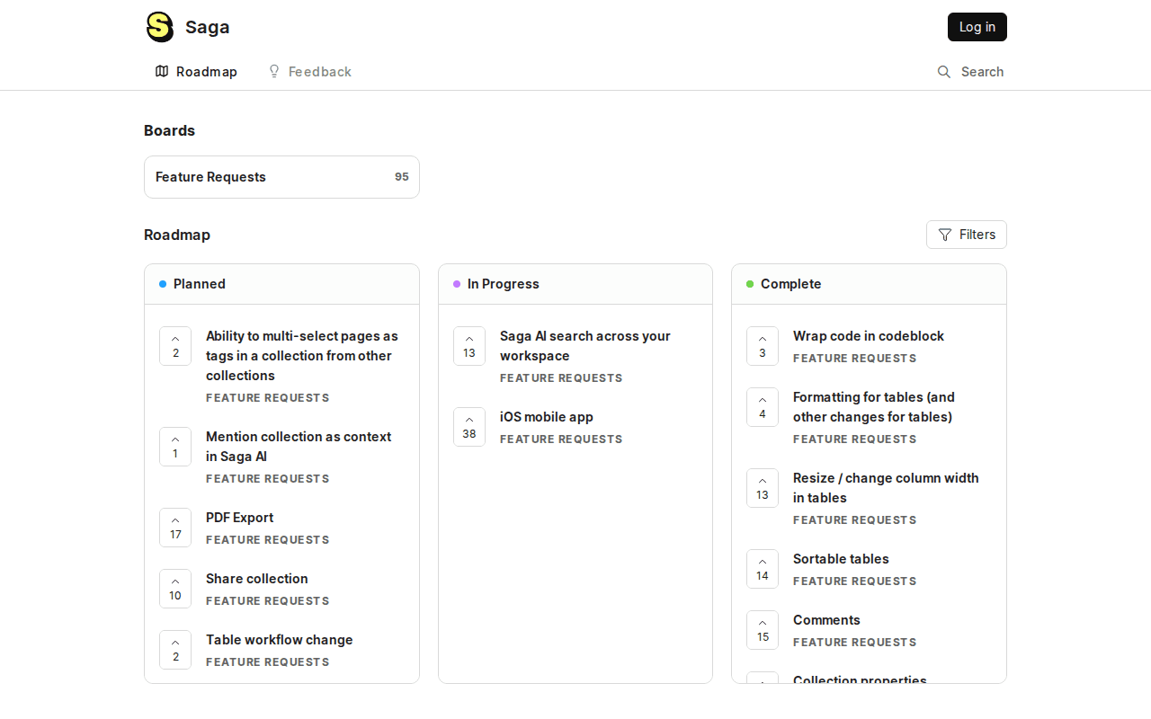Click the Roadmap section heading

[177, 235]
